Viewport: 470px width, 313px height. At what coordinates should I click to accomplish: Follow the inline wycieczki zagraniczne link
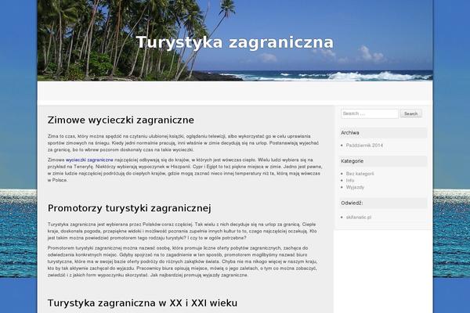89,160
